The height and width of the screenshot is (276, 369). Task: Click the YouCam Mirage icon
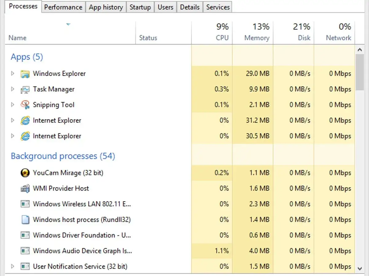[25, 173]
